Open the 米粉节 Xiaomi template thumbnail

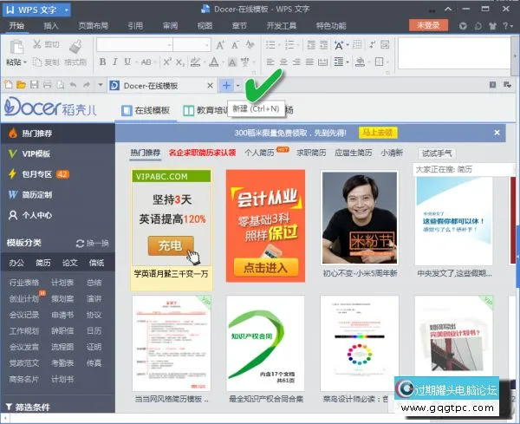click(x=360, y=218)
